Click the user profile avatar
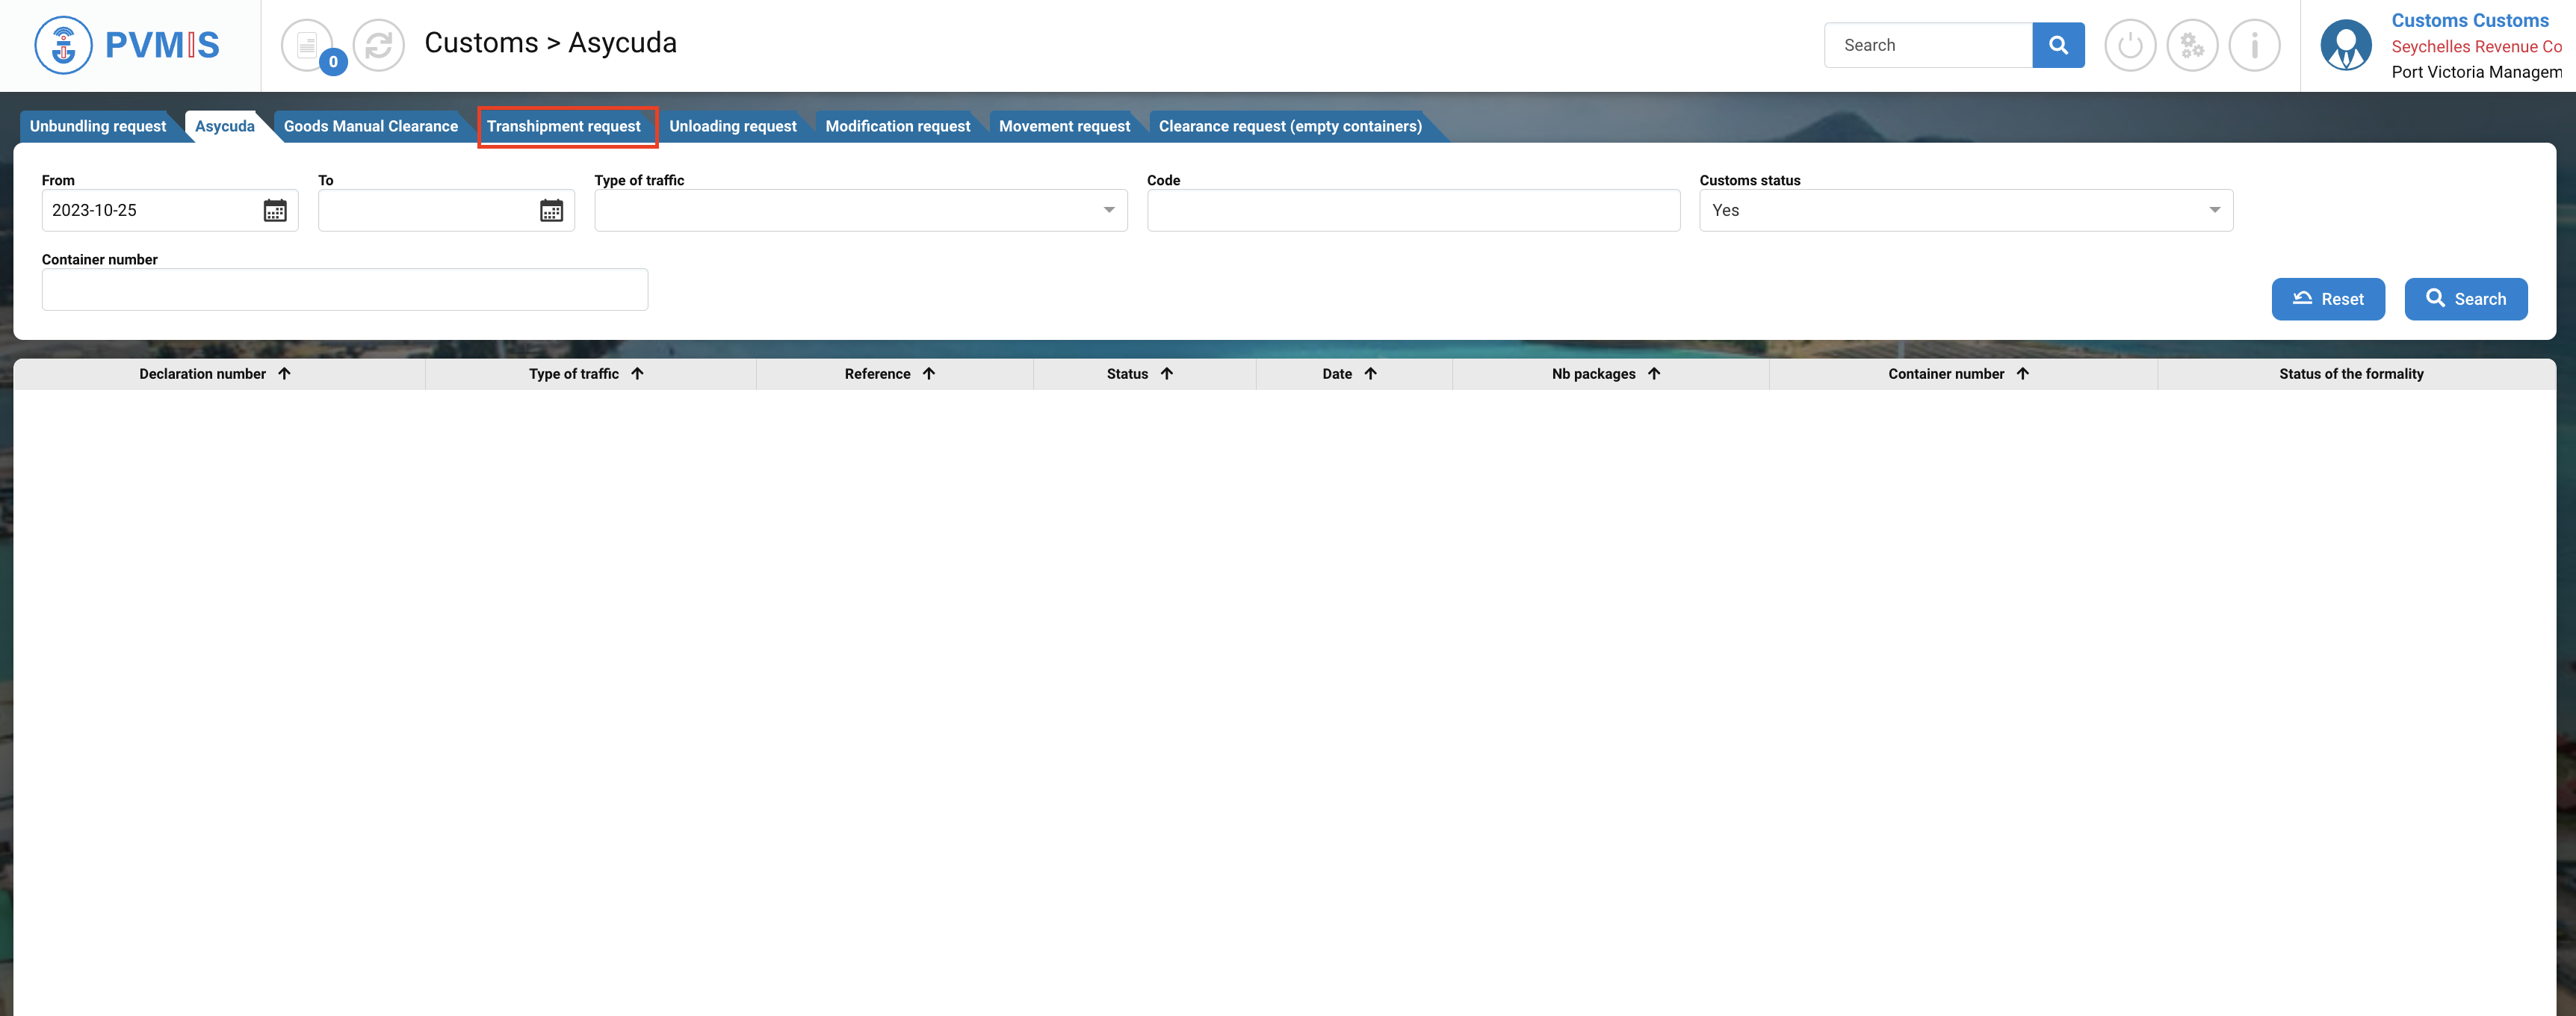Image resolution: width=2576 pixels, height=1016 pixels. (2346, 45)
